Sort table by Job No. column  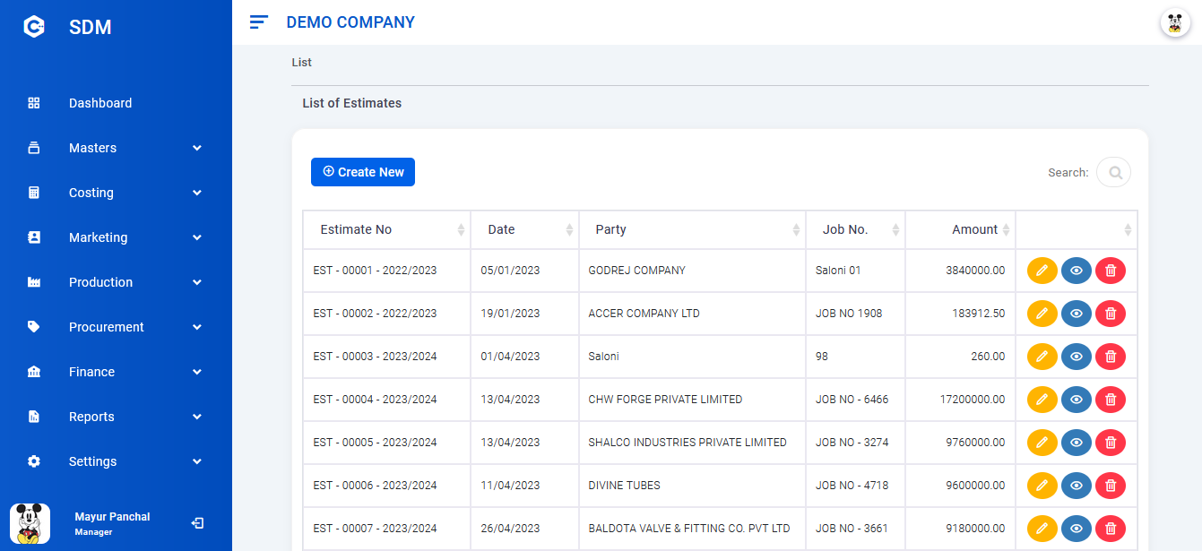coord(855,230)
